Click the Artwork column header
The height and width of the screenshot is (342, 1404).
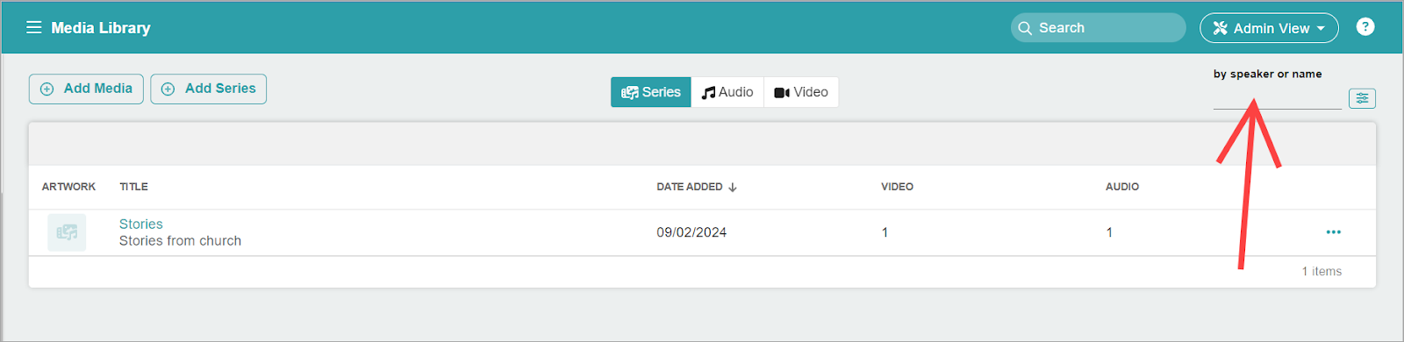coord(68,187)
